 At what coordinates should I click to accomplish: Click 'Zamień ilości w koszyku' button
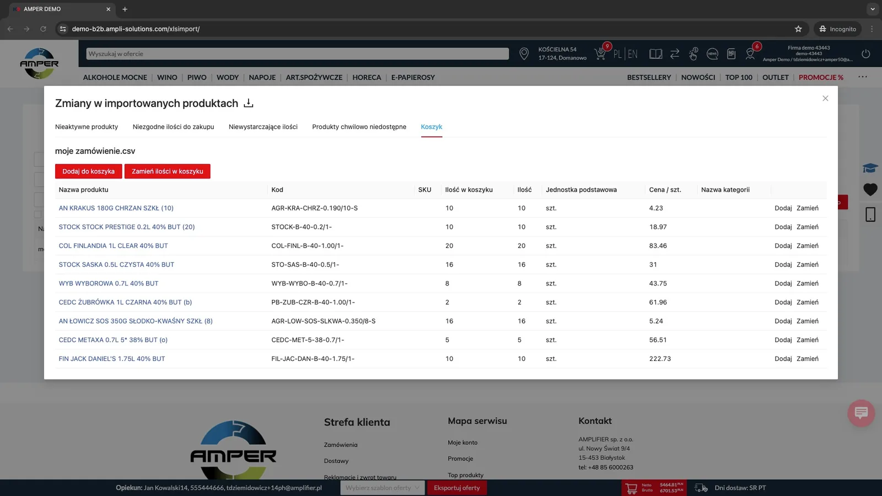tap(168, 171)
